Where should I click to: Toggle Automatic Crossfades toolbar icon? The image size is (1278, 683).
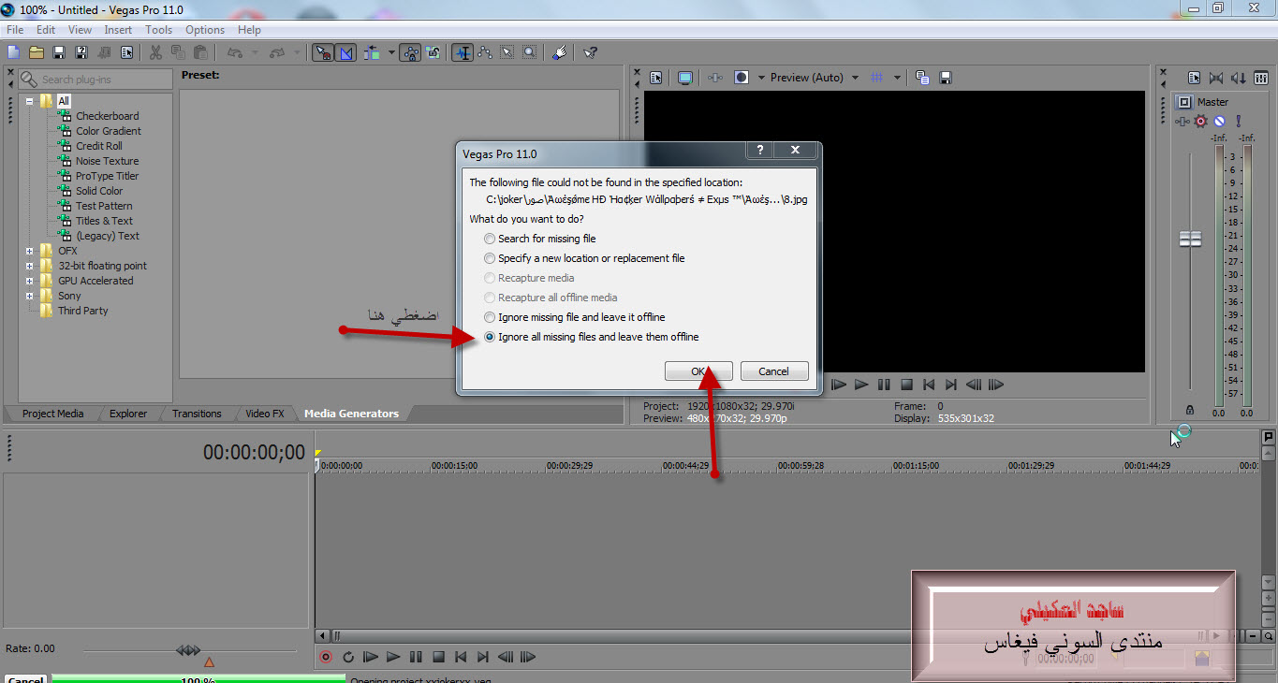point(345,52)
